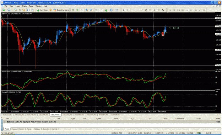Select the Text tool icon
Screen dimensions: 222x135
tap(155, 10)
